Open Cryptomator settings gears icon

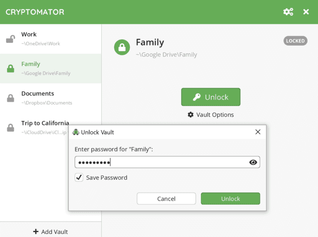coord(288,11)
